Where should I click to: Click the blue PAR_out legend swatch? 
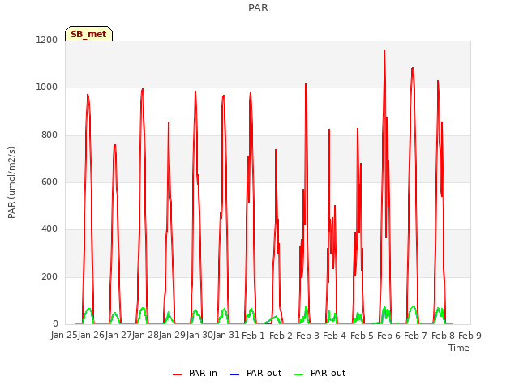234,374
